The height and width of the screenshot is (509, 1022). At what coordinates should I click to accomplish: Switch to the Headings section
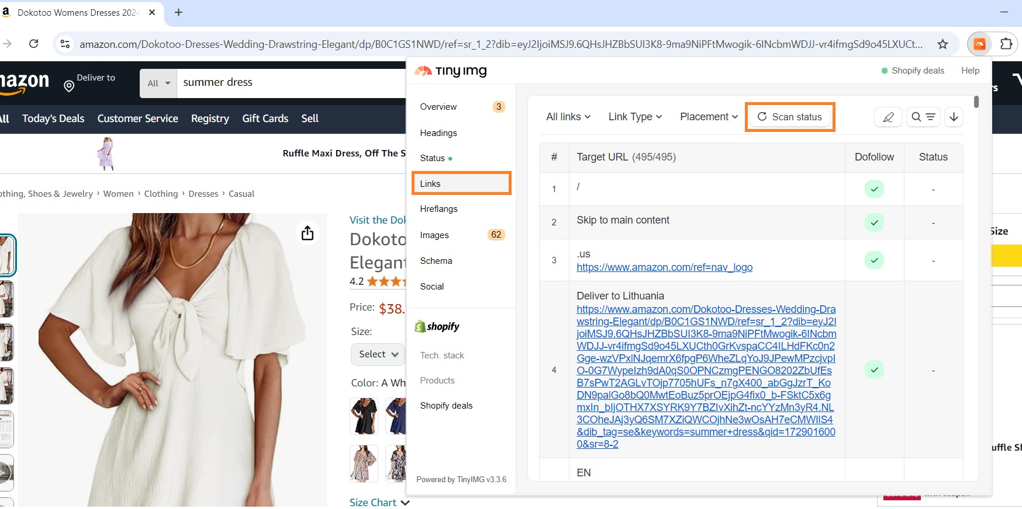point(439,133)
